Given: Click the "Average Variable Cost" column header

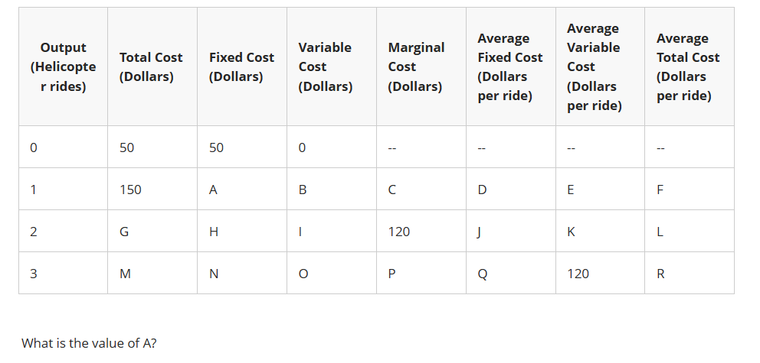Looking at the screenshot, I should coord(592,66).
